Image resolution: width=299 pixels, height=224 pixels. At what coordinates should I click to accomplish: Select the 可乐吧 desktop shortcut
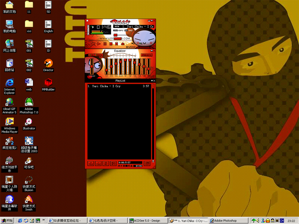(x=29, y=163)
